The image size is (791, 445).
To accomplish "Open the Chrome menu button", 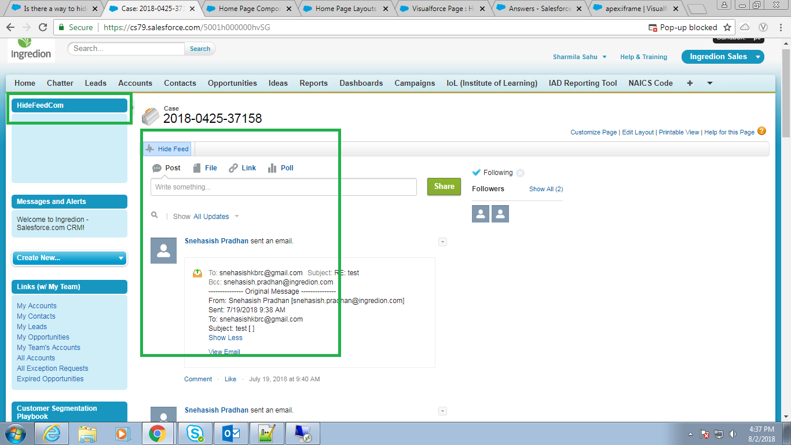I will point(780,27).
